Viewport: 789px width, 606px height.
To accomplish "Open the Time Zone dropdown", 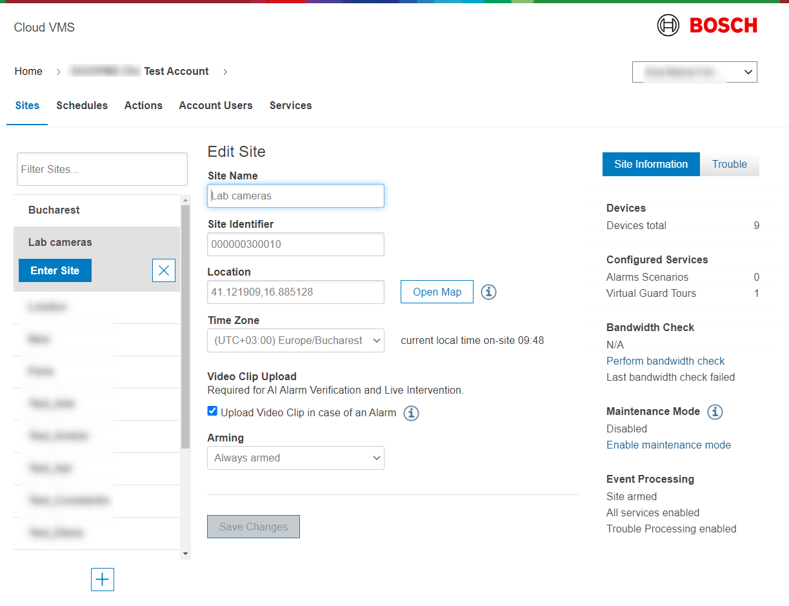I will pos(295,341).
